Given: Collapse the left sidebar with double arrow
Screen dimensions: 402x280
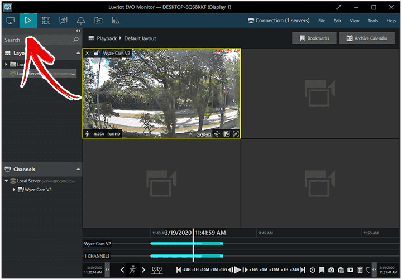Looking at the screenshot, I should (x=78, y=31).
